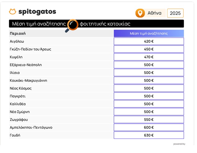Click the magnifying glass search icon
This screenshot has width=197, height=153.
point(73,25)
